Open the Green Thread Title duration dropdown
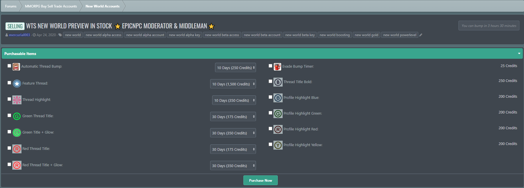This screenshot has height=188, width=524. pos(233,117)
